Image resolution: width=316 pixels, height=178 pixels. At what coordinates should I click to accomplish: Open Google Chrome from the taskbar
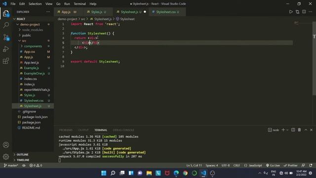(x=185, y=173)
